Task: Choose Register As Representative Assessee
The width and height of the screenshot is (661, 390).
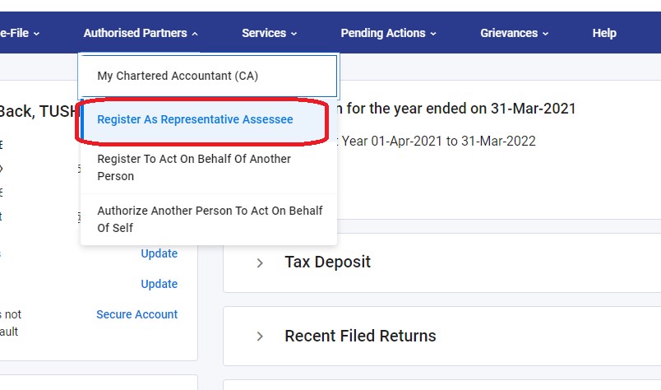Action: pyautogui.click(x=195, y=119)
